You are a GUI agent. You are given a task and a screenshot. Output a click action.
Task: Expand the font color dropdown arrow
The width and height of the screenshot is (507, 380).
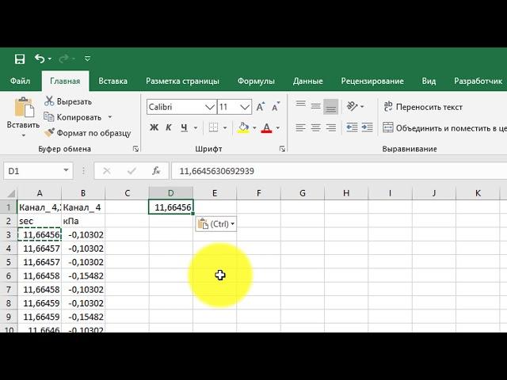coord(278,128)
